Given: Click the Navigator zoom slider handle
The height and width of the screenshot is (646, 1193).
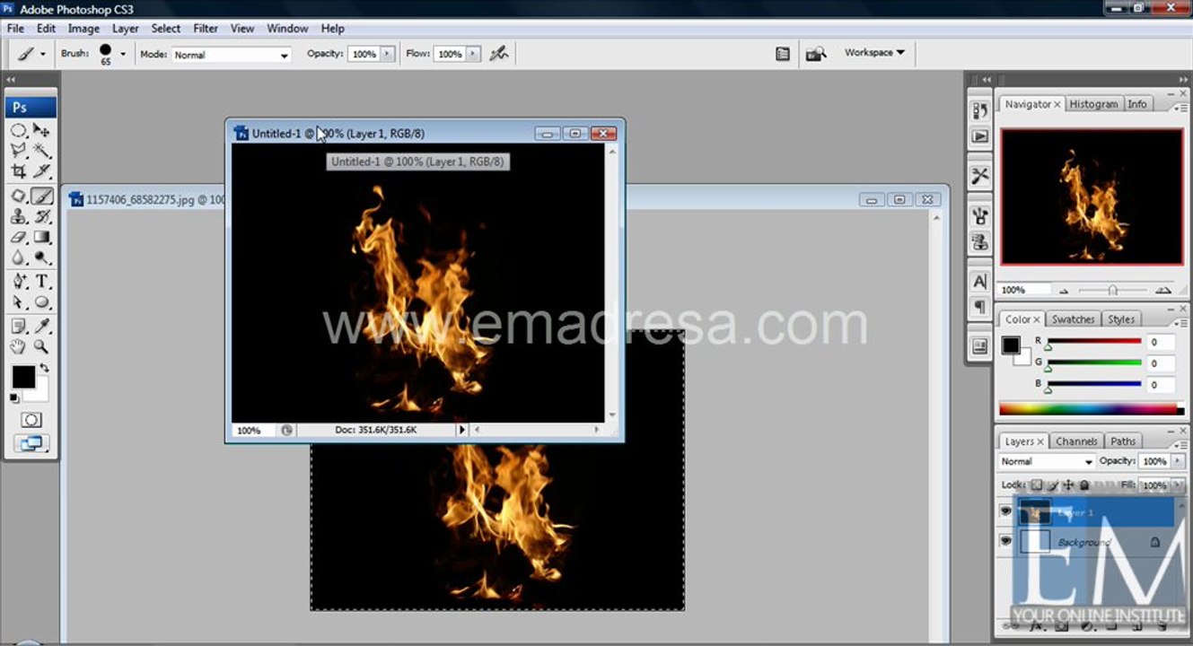Looking at the screenshot, I should [1113, 290].
